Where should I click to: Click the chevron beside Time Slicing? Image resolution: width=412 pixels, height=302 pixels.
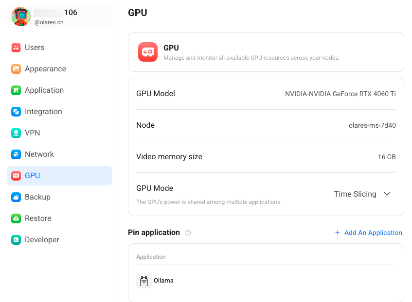387,194
